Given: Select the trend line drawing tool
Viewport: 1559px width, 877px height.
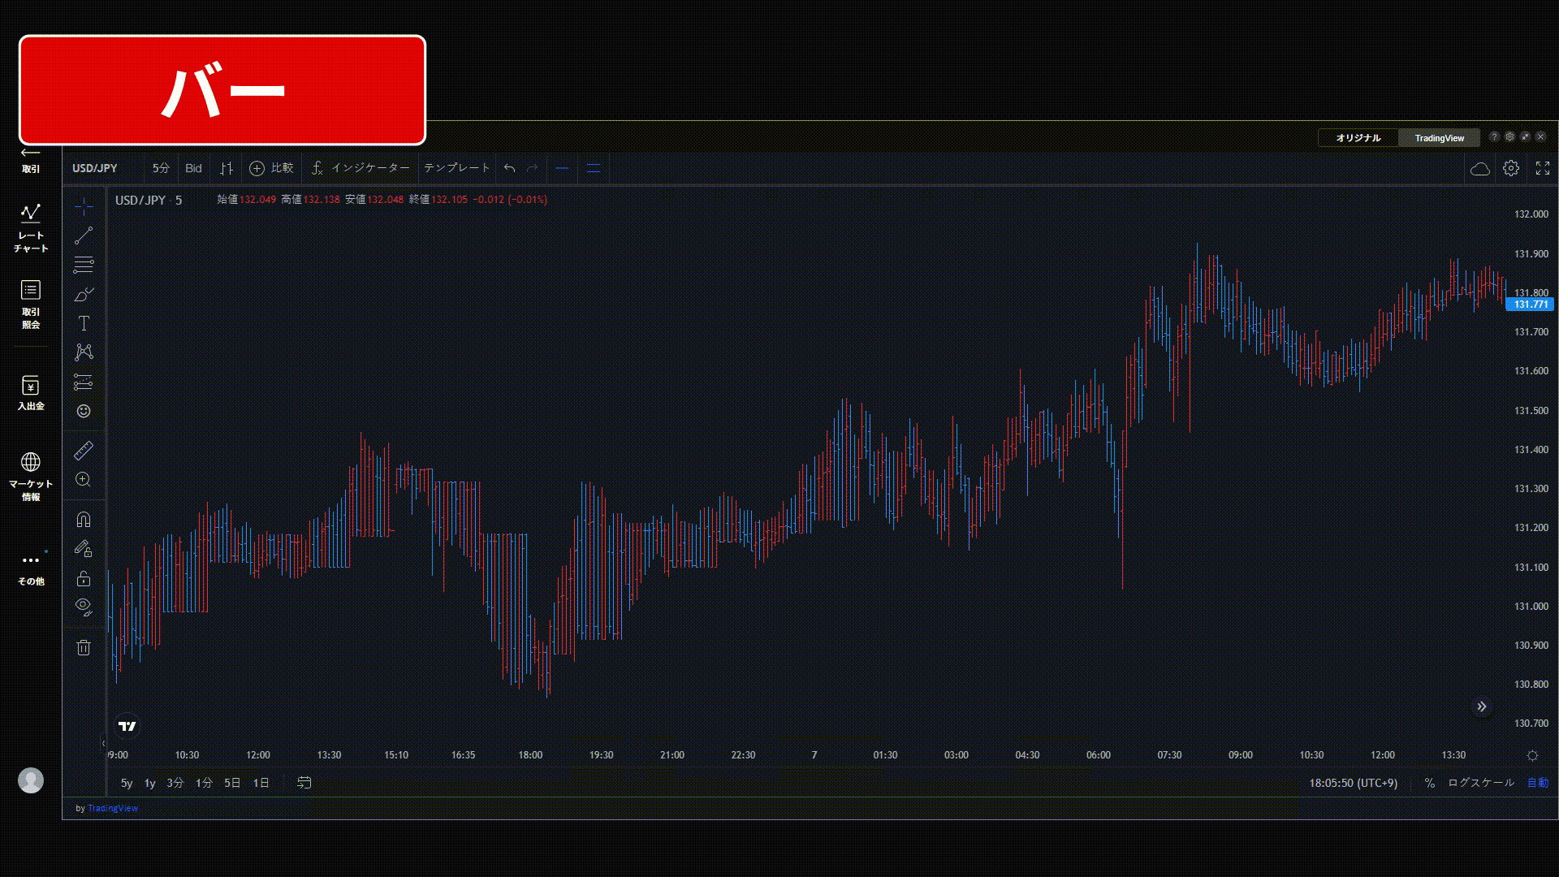Looking at the screenshot, I should (84, 236).
